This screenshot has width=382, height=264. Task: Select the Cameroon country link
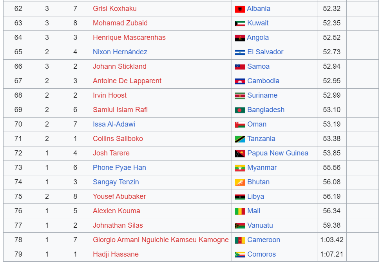(x=264, y=240)
